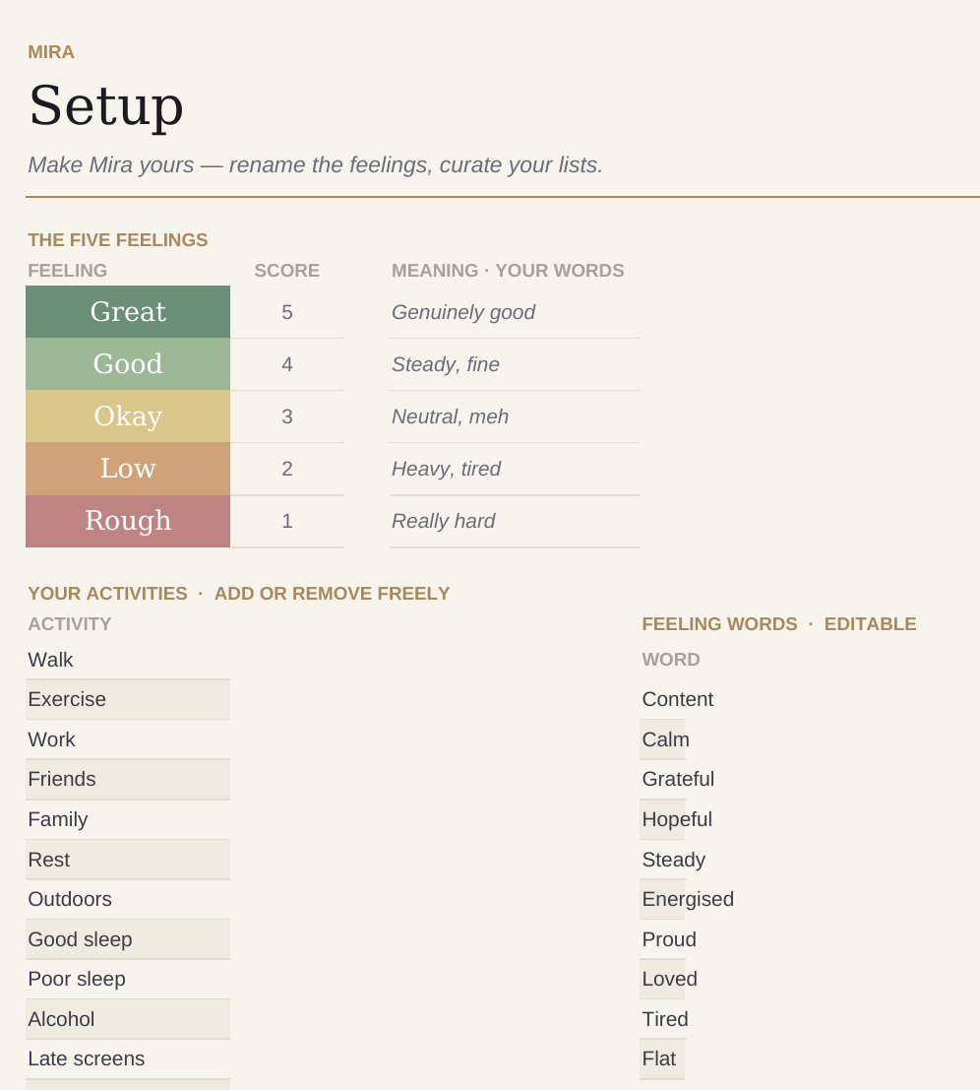Click 'The Five Feelings' section heading
The height and width of the screenshot is (1090, 980).
(117, 240)
